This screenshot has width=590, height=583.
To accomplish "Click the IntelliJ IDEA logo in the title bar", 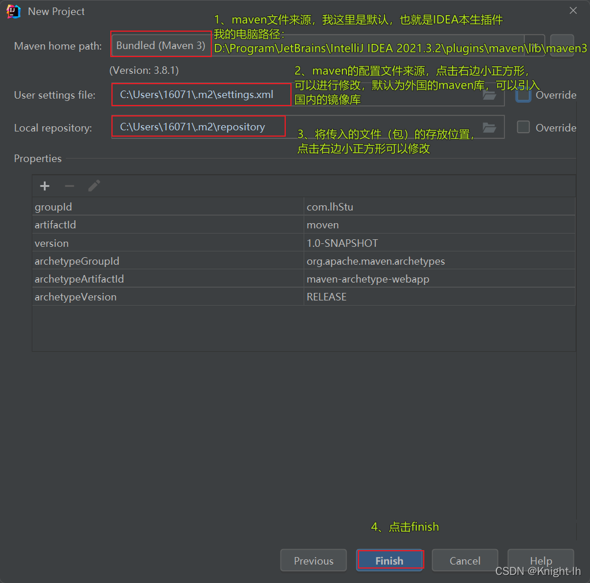I will pyautogui.click(x=13, y=11).
